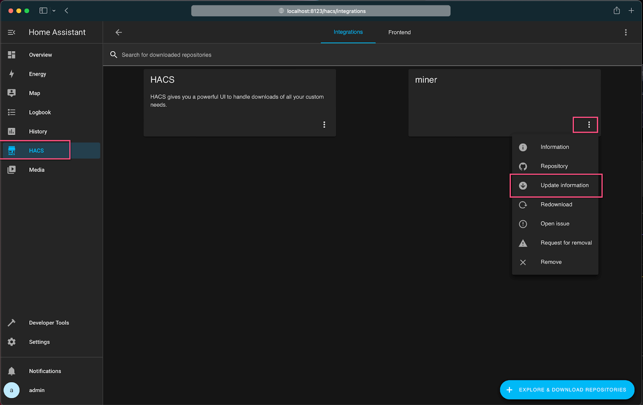Click the removal warning triangle icon
The image size is (643, 405).
pyautogui.click(x=523, y=243)
